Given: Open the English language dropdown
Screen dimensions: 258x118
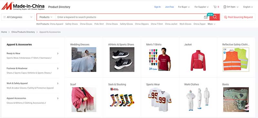Looking at the screenshot, I should (248, 7).
